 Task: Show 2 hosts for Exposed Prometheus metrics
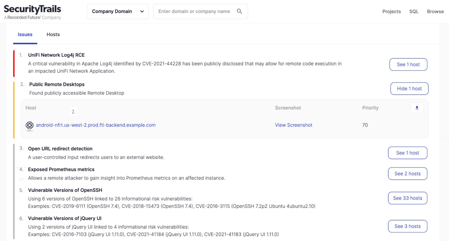(407, 174)
